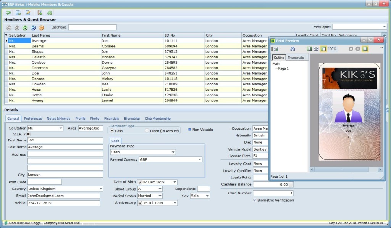Click the Last Name search field
391x228 pixels.
(92, 27)
